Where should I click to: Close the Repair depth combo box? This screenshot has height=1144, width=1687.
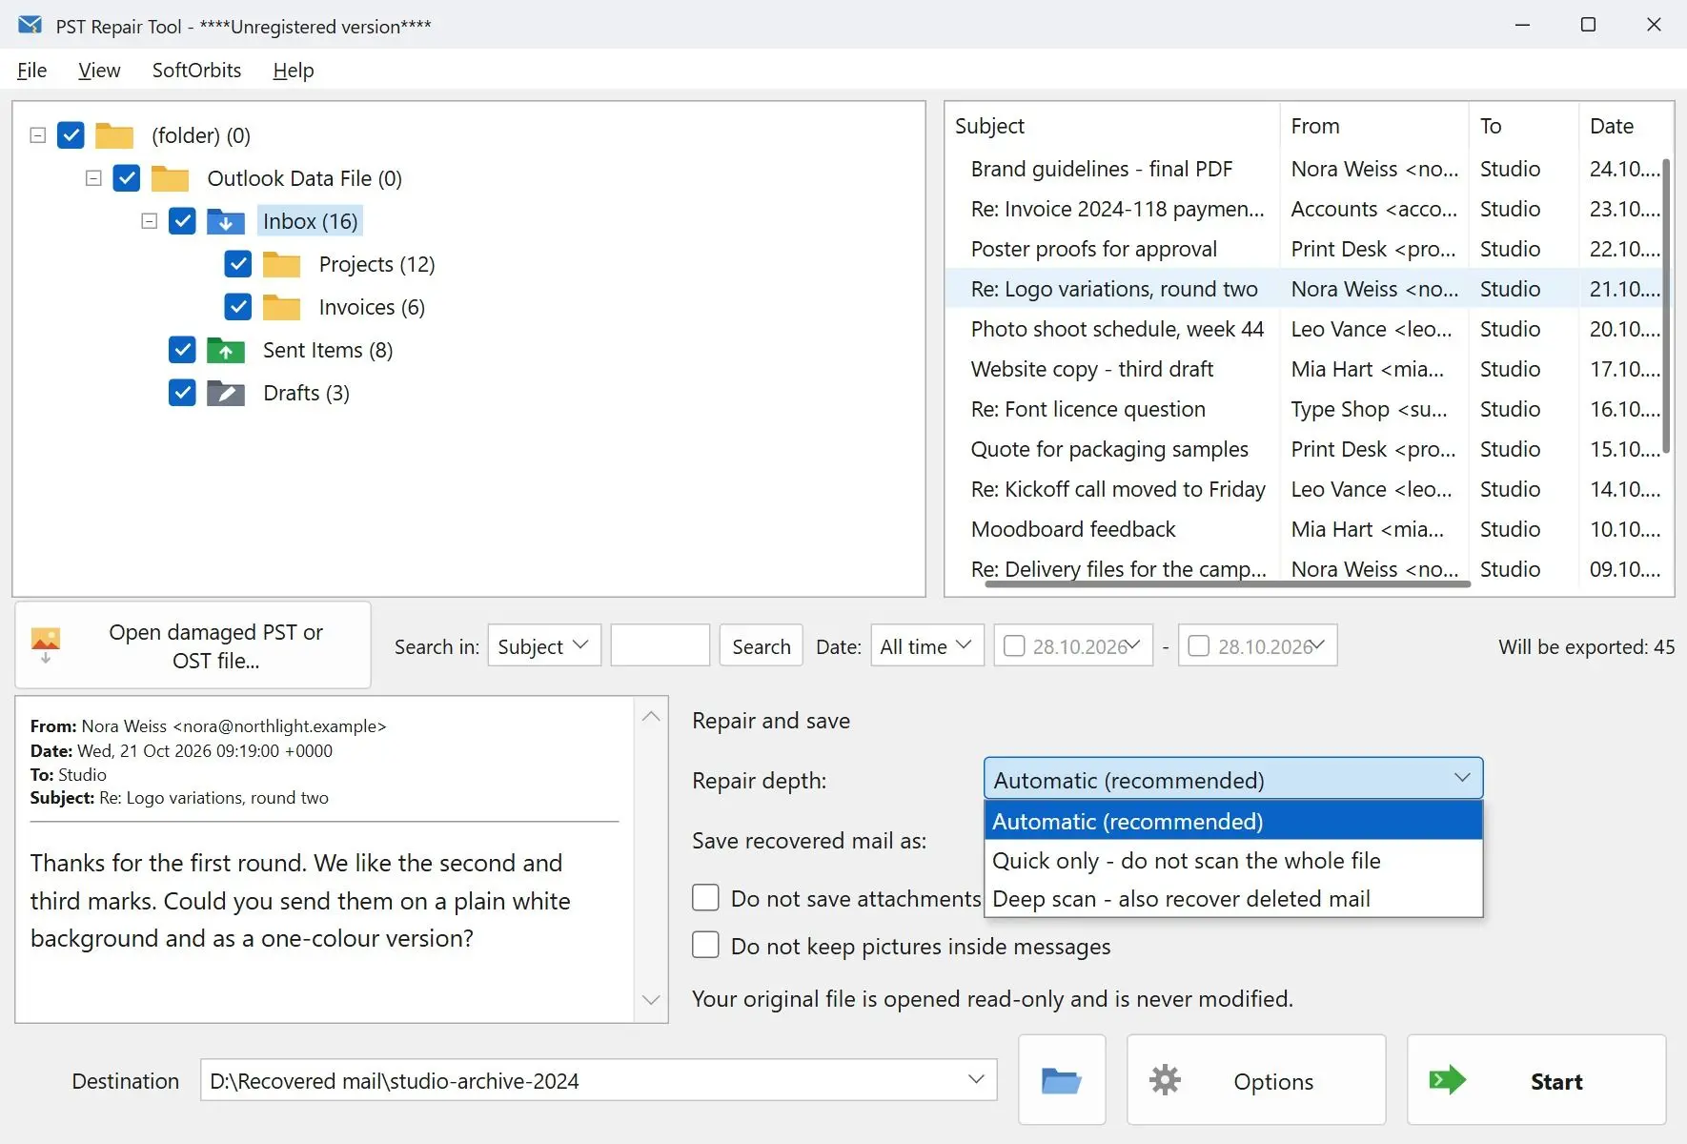1233,779
